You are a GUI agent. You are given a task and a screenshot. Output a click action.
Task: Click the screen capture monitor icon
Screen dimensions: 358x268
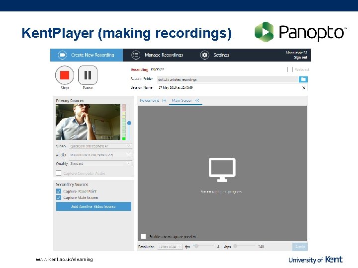tap(222, 170)
